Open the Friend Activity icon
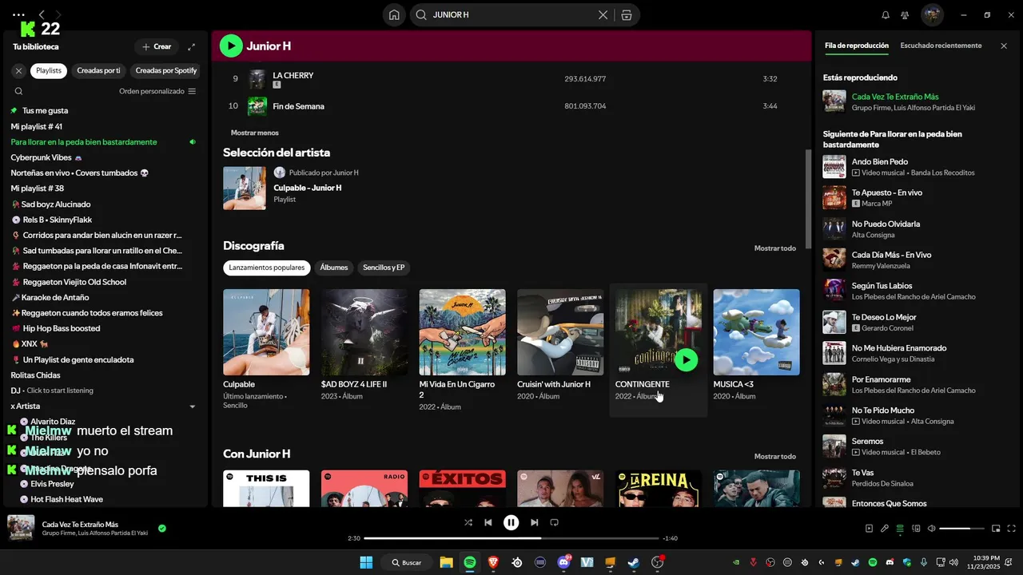The width and height of the screenshot is (1023, 575). coord(905,14)
